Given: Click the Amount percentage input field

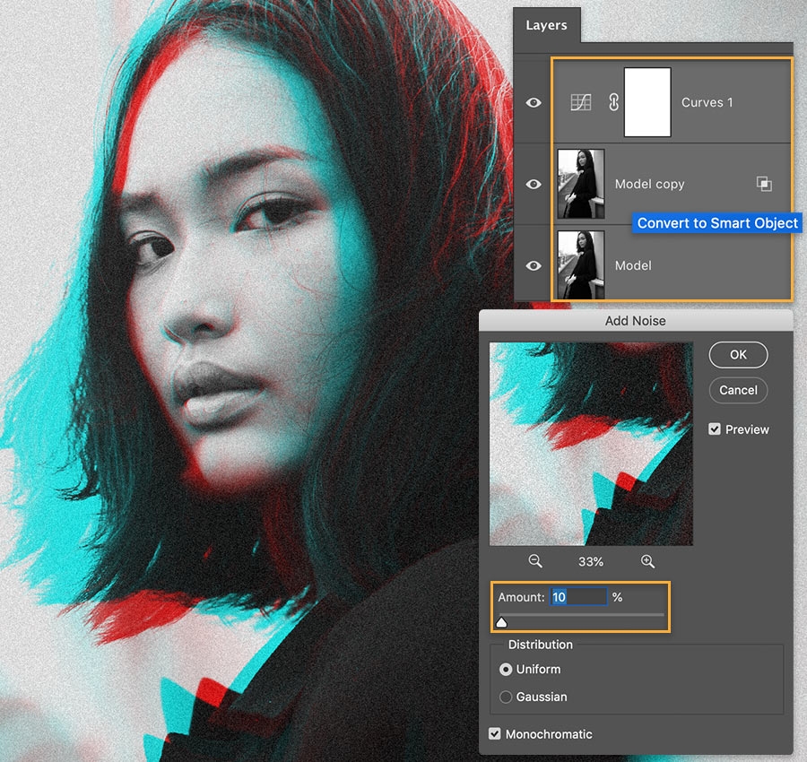Looking at the screenshot, I should pos(578,597).
